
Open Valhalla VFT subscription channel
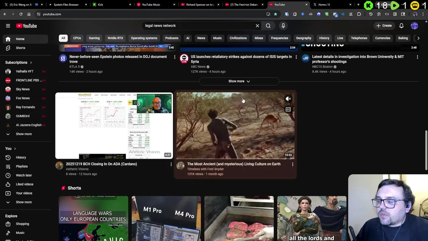coord(26,71)
